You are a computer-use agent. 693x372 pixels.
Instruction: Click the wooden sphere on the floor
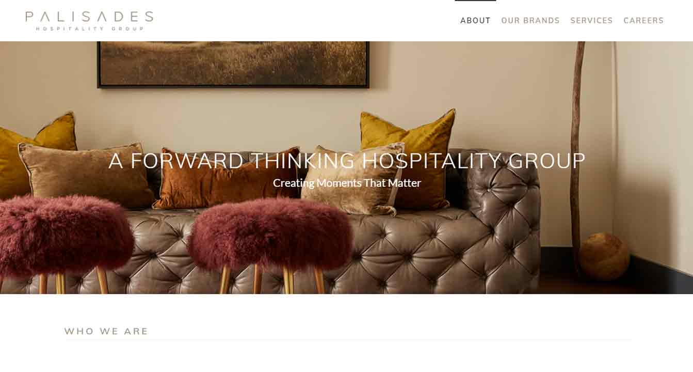click(604, 256)
